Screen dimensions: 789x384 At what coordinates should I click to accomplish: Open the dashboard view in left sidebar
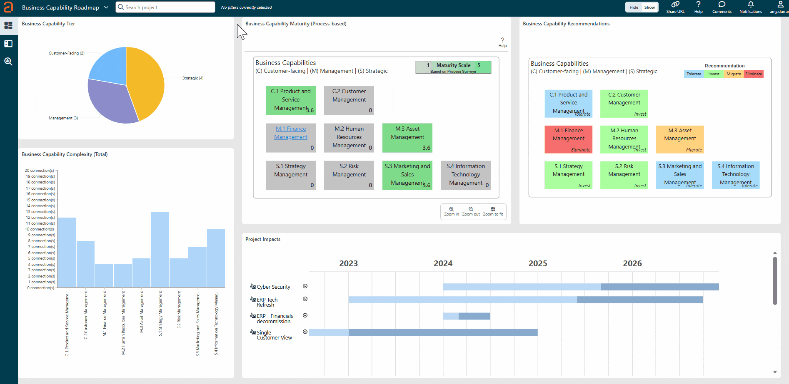(x=8, y=25)
